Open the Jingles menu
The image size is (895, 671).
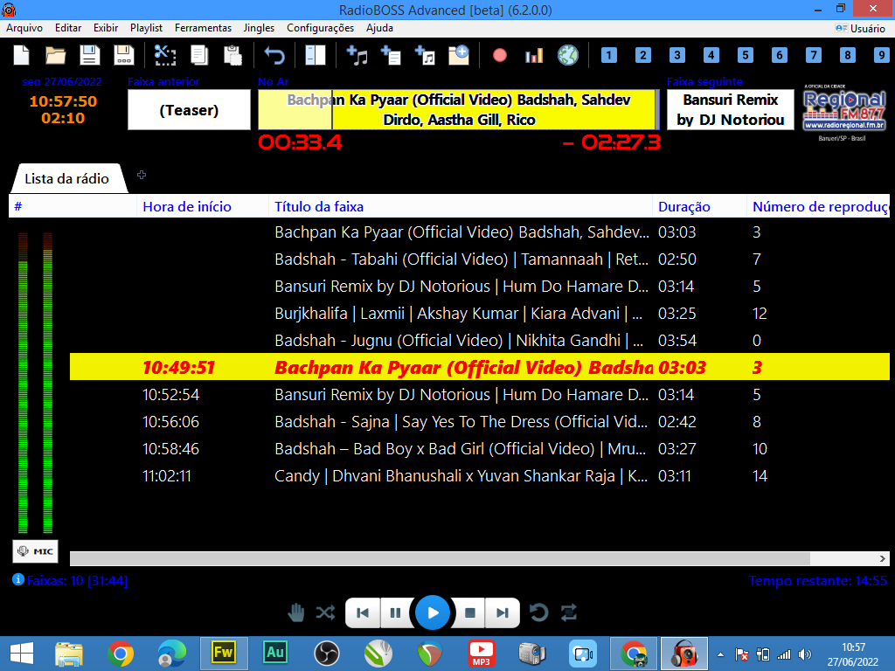tap(259, 28)
